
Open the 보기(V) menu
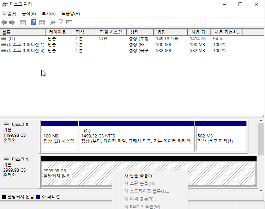pyautogui.click(x=49, y=13)
